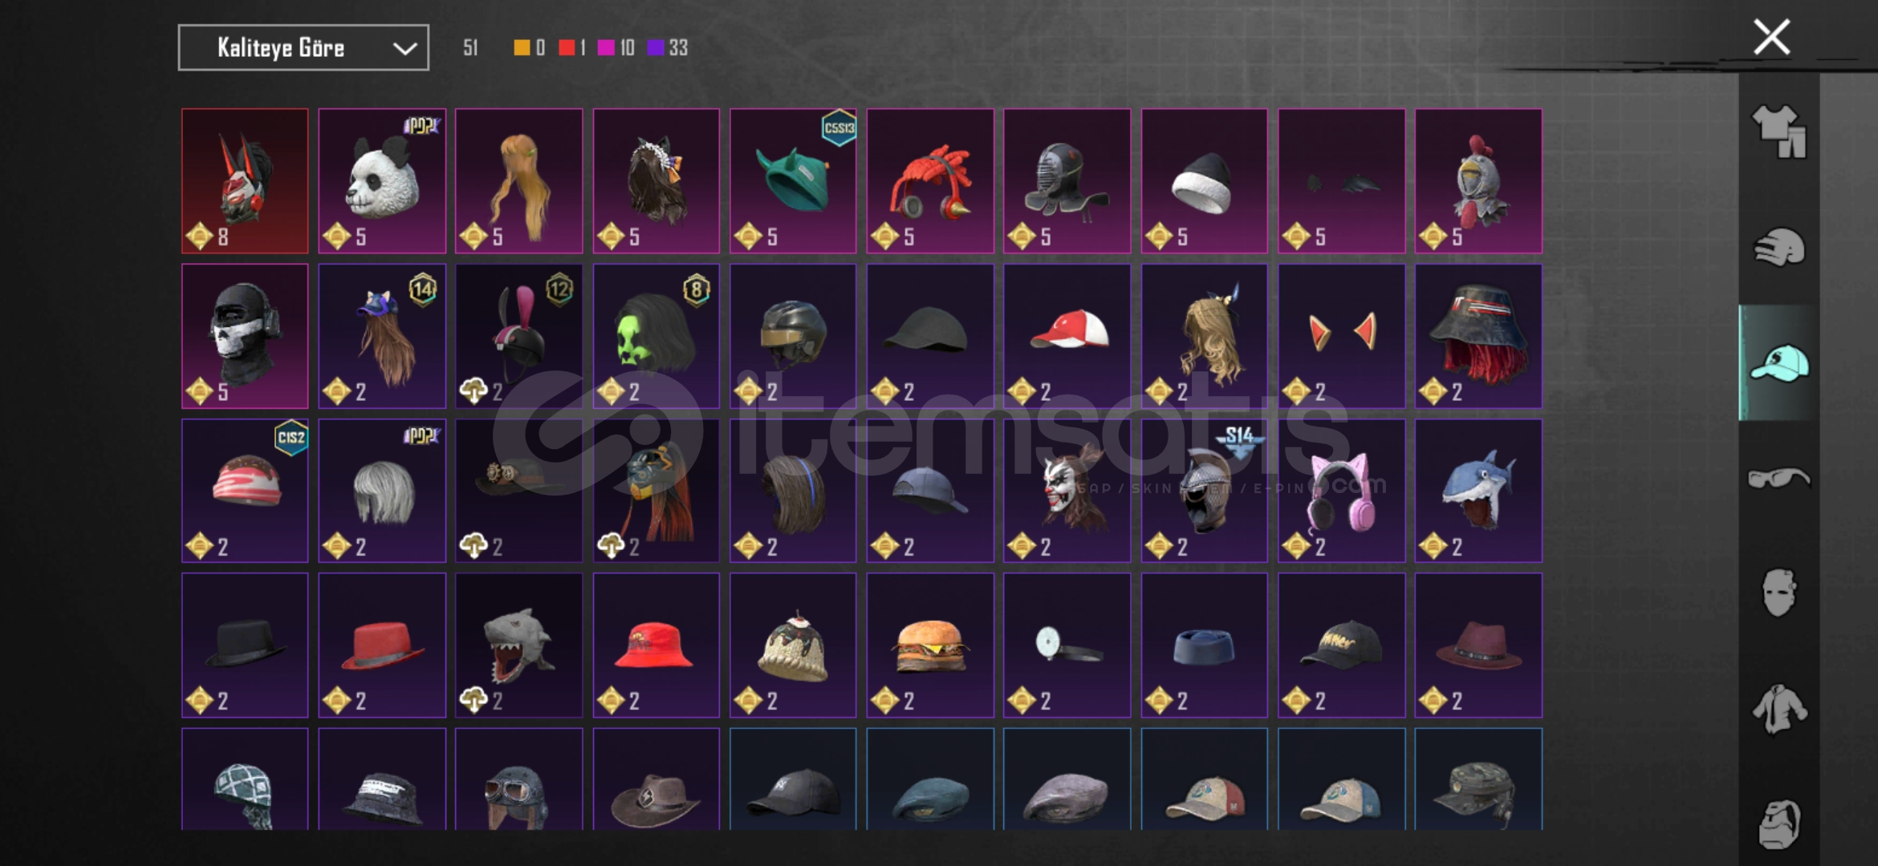1878x866 pixels.
Task: Click the red rarity count indicator
Action: (572, 48)
